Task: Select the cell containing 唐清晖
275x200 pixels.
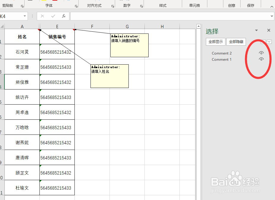Action: (22, 157)
